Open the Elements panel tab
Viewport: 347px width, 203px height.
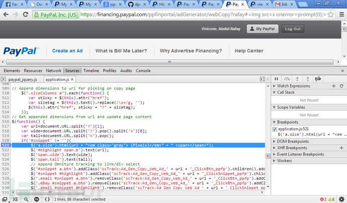(12, 71)
